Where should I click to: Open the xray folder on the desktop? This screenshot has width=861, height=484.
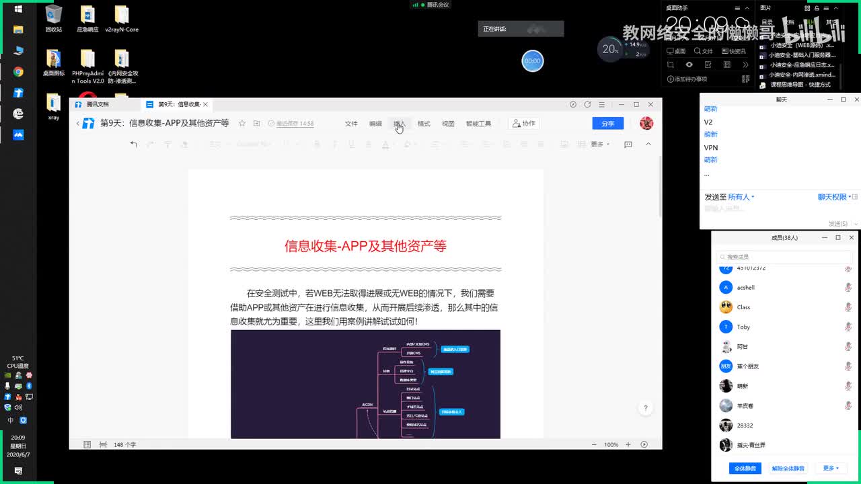(54, 107)
